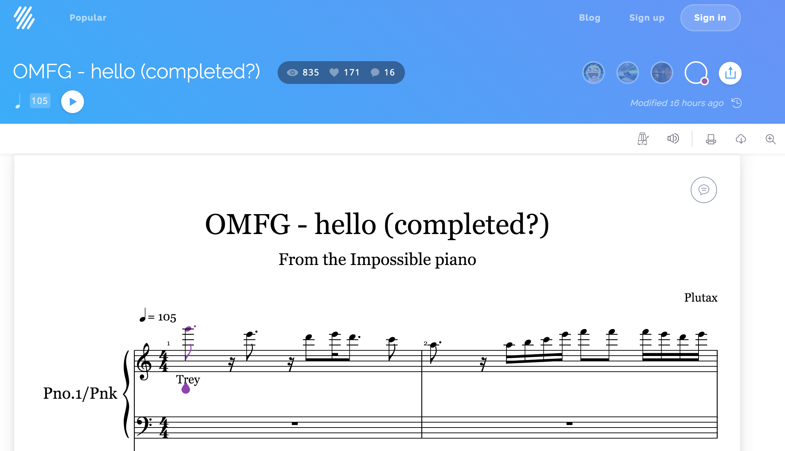The width and height of the screenshot is (785, 451).
Task: Click Modified 16 hours ago text
Action: tap(677, 103)
